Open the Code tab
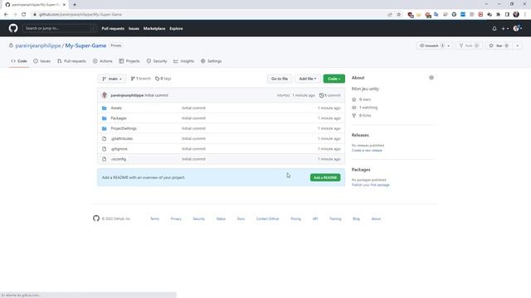531x298 pixels. point(19,61)
